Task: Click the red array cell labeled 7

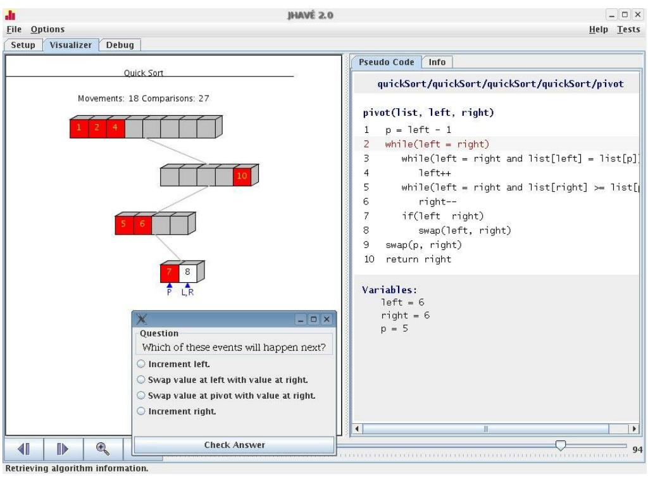Action: coord(170,272)
